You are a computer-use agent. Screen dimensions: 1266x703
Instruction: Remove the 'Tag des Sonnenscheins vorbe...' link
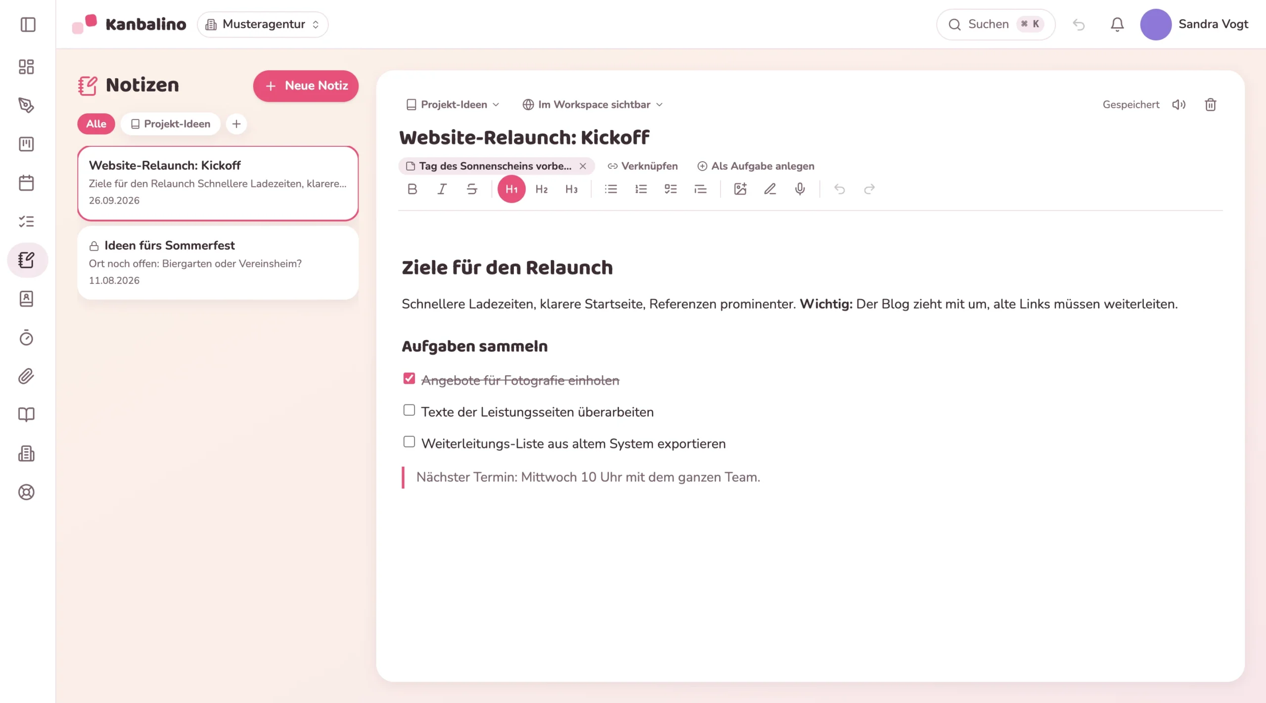(x=583, y=166)
